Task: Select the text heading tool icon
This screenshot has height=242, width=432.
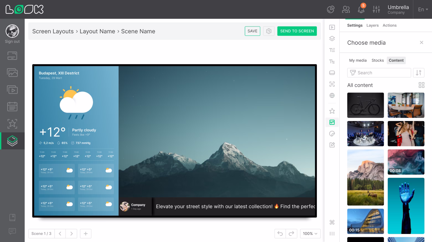Action: [x=332, y=50]
